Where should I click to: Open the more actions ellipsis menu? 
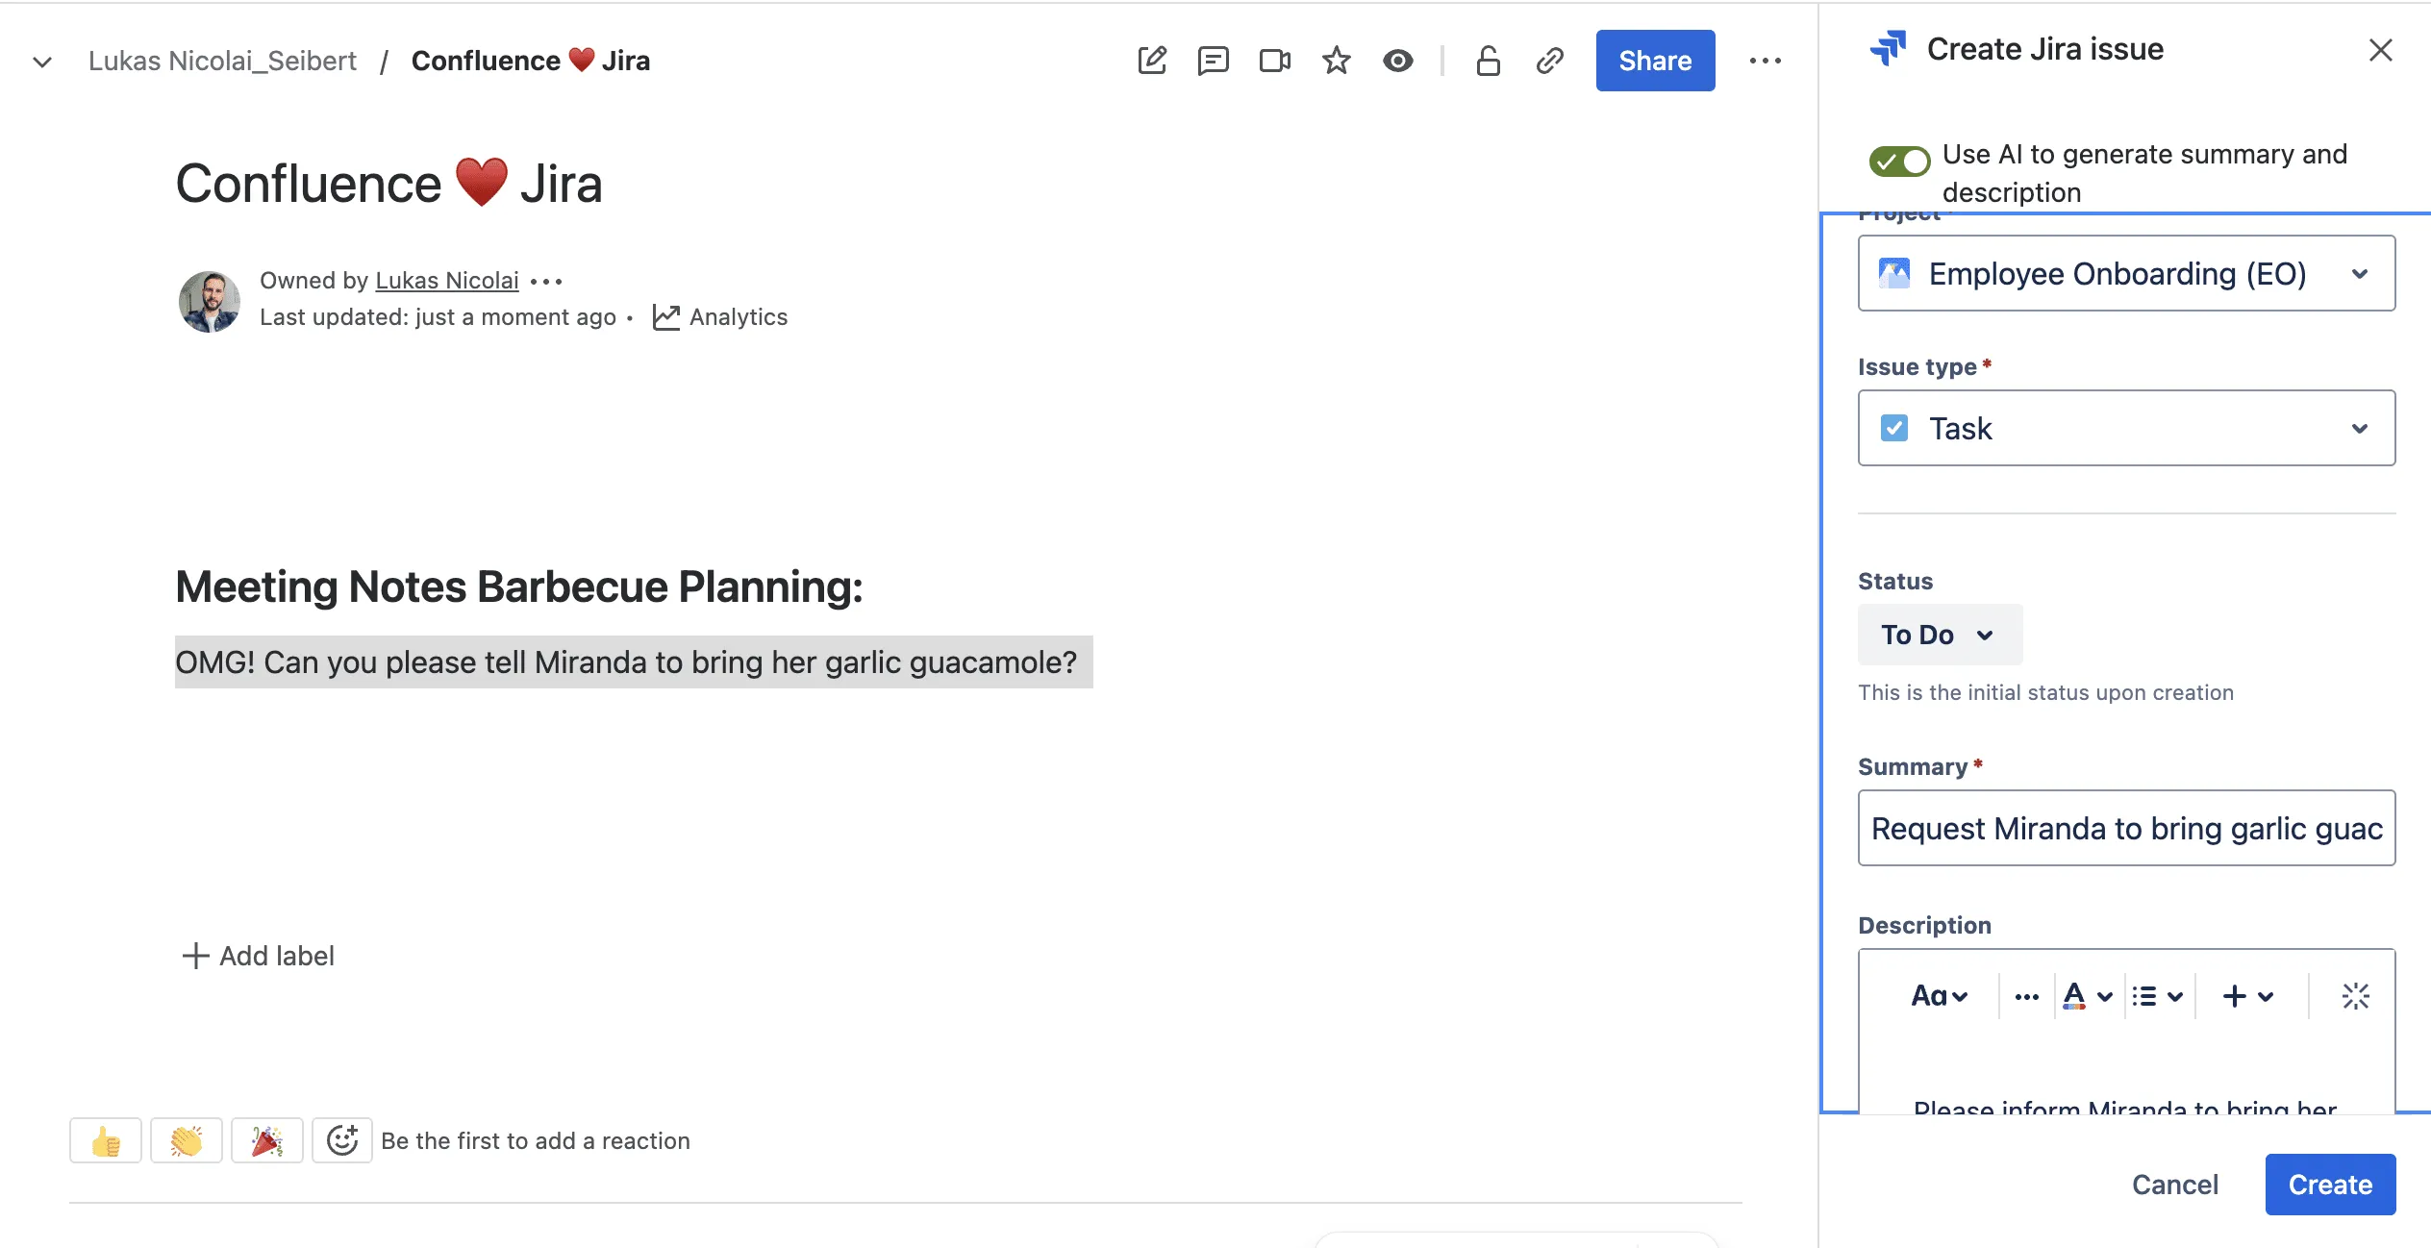(x=1765, y=61)
